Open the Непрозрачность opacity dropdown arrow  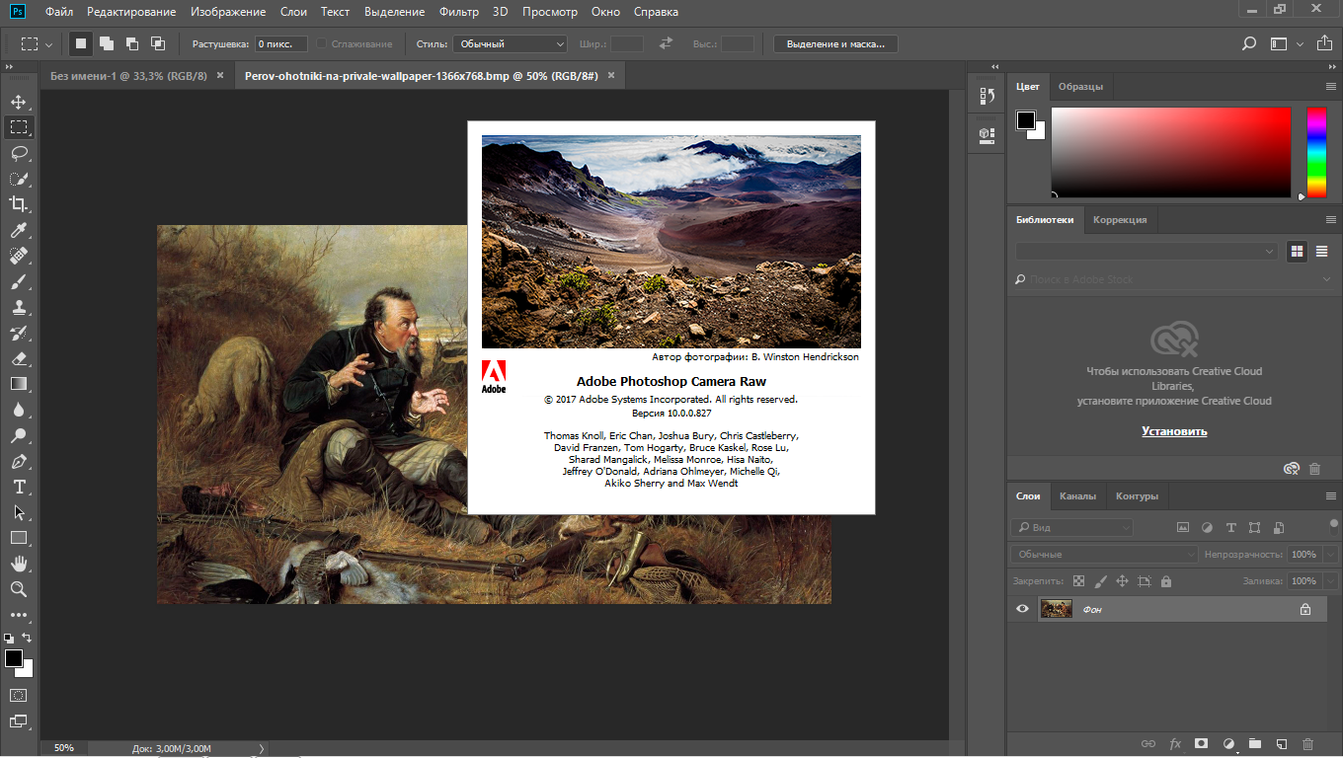coord(1329,555)
